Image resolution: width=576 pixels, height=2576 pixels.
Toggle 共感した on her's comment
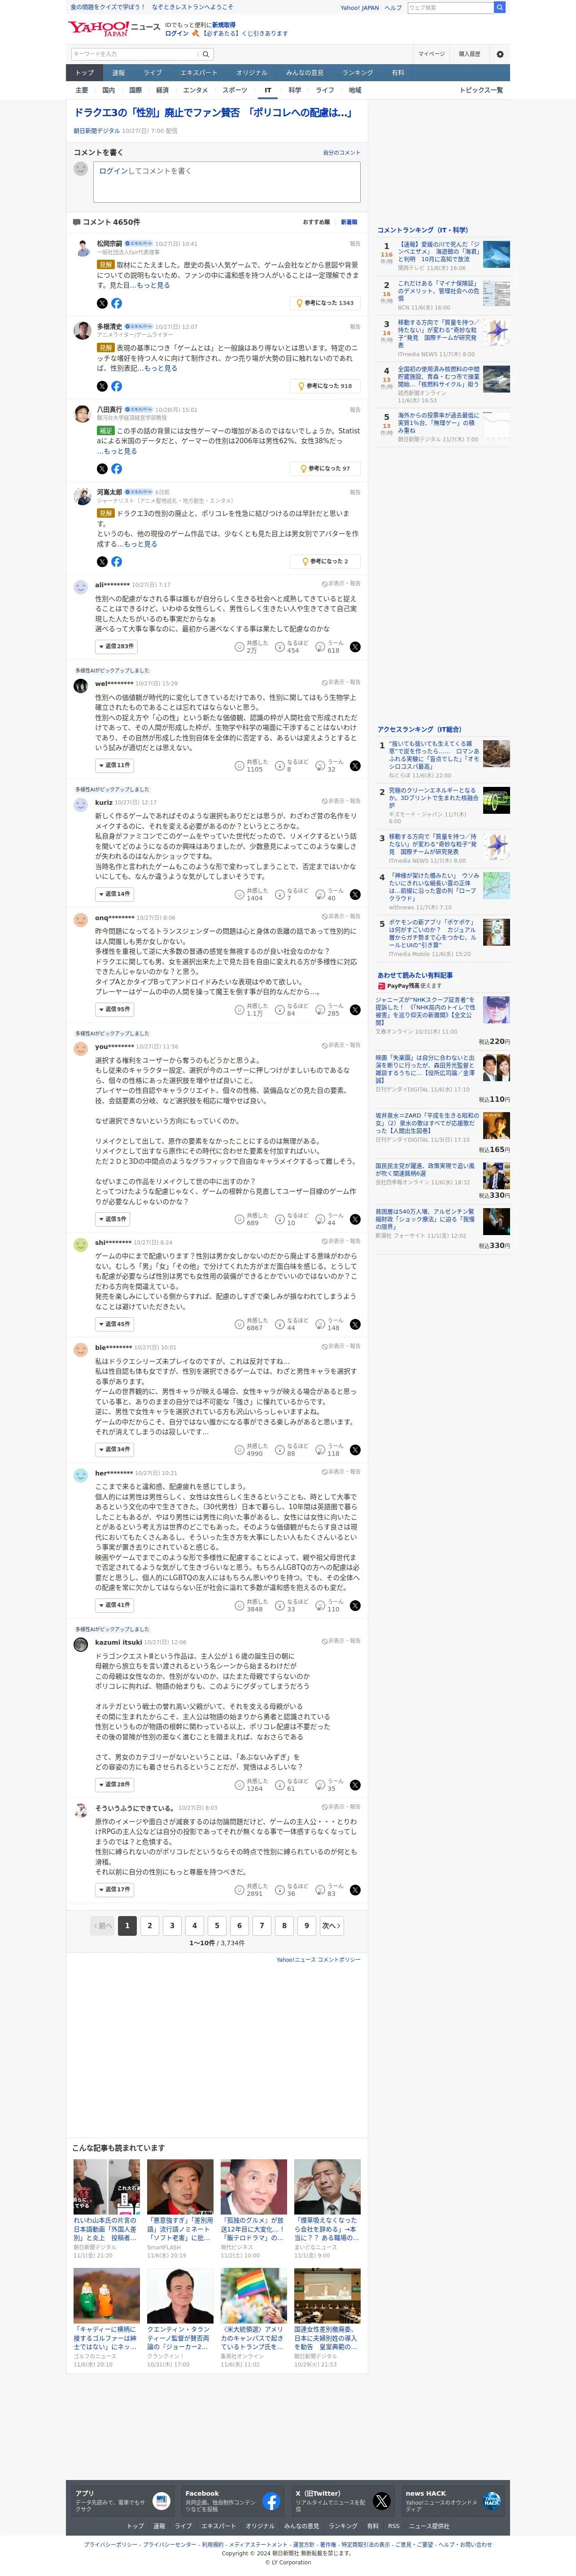(251, 1605)
